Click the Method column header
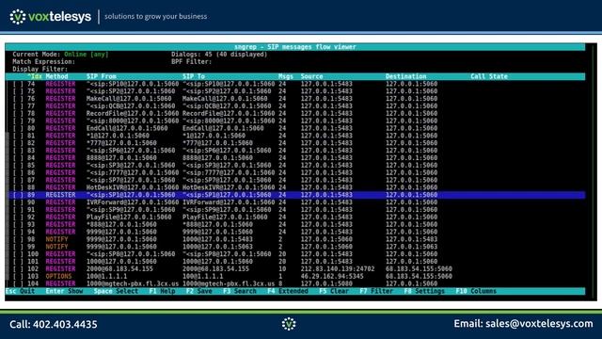 click(x=56, y=76)
